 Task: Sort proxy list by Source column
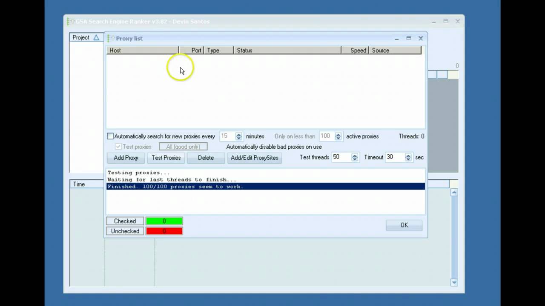[x=395, y=50]
